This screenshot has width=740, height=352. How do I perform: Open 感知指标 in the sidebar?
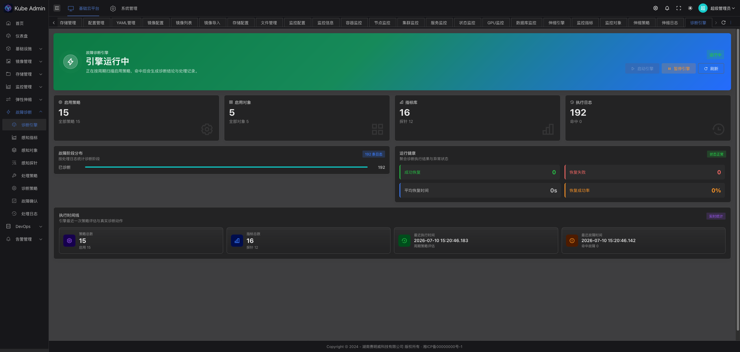(24, 138)
